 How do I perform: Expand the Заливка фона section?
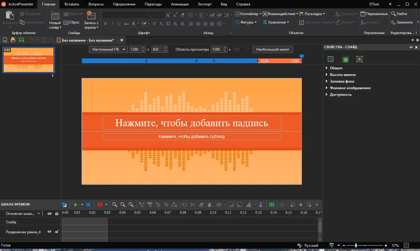pos(342,81)
